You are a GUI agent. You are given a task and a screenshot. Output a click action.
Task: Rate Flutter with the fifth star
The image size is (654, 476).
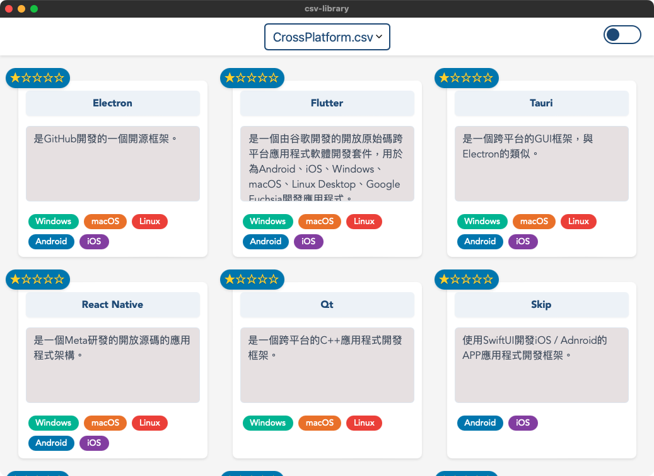[x=274, y=78]
